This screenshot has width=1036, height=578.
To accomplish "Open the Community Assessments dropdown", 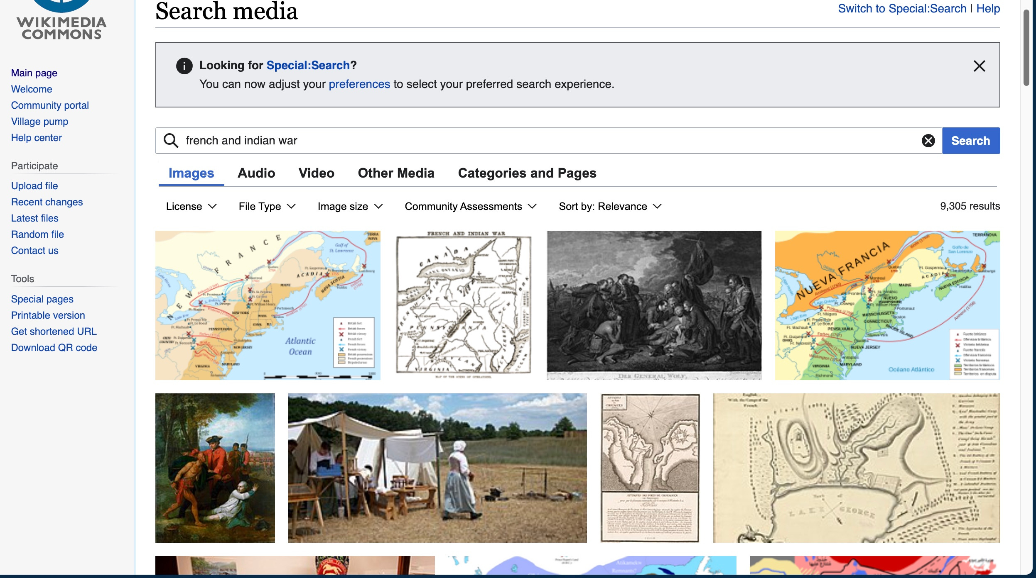I will tap(471, 206).
